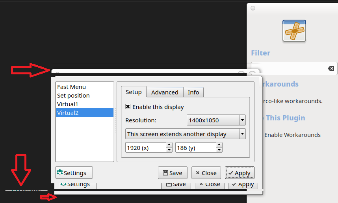The width and height of the screenshot is (338, 203).
Task: Increase the y position value
Action: tap(219, 145)
